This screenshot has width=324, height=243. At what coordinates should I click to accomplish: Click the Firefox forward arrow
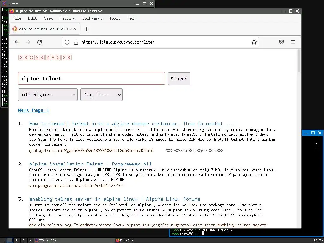click(x=28, y=42)
